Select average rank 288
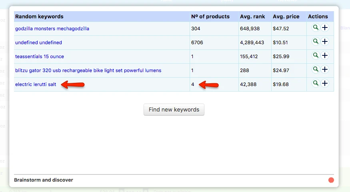This screenshot has width=350, height=192. pyautogui.click(x=244, y=71)
